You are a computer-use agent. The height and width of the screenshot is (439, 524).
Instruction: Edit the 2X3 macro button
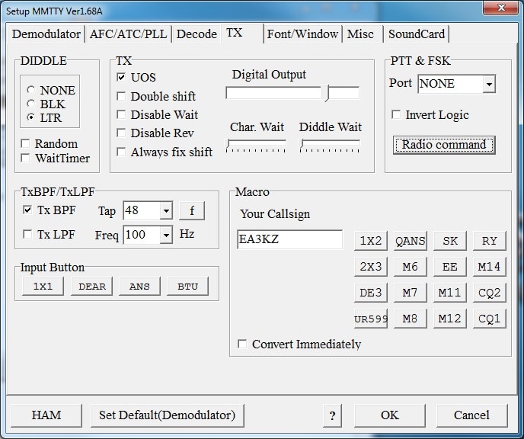coord(371,267)
